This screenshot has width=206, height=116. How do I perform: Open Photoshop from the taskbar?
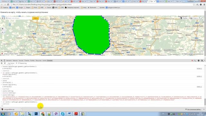click(x=36, y=114)
